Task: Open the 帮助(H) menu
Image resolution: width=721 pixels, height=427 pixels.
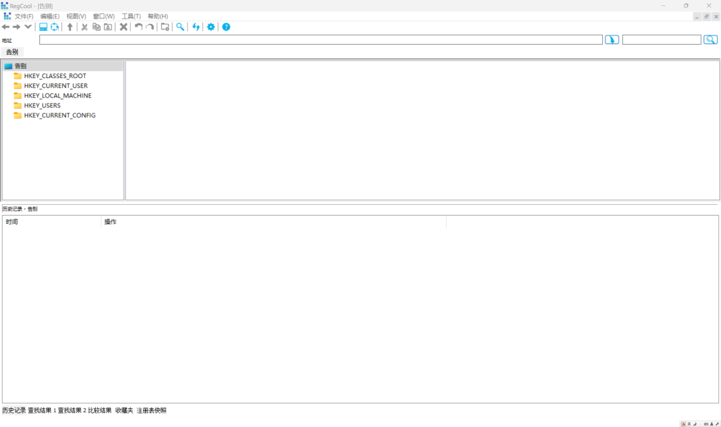Action: coord(158,16)
